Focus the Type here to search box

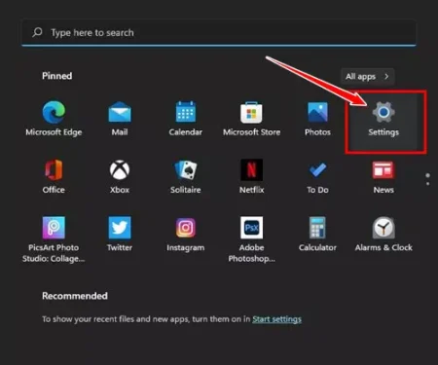pos(219,33)
